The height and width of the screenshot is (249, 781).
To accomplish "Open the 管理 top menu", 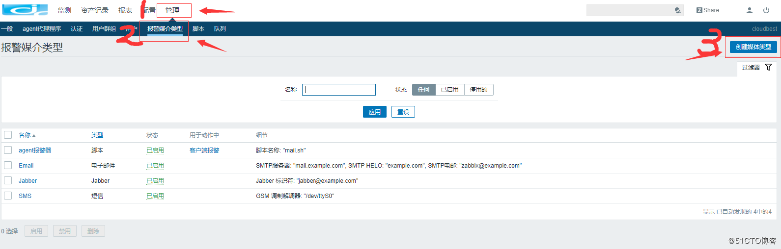I will coord(172,10).
